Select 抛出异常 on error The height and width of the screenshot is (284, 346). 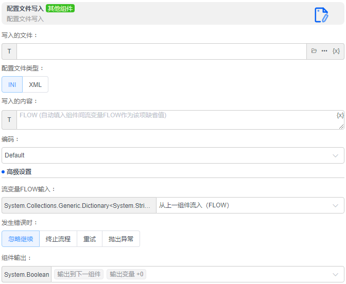(121, 239)
